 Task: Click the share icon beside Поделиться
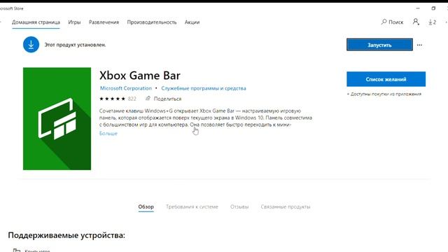pos(148,98)
